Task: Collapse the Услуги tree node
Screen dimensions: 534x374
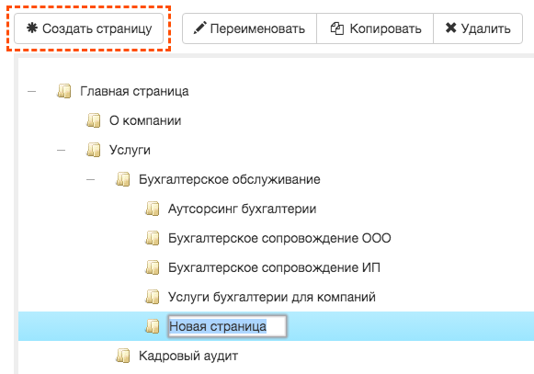Action: [61, 150]
